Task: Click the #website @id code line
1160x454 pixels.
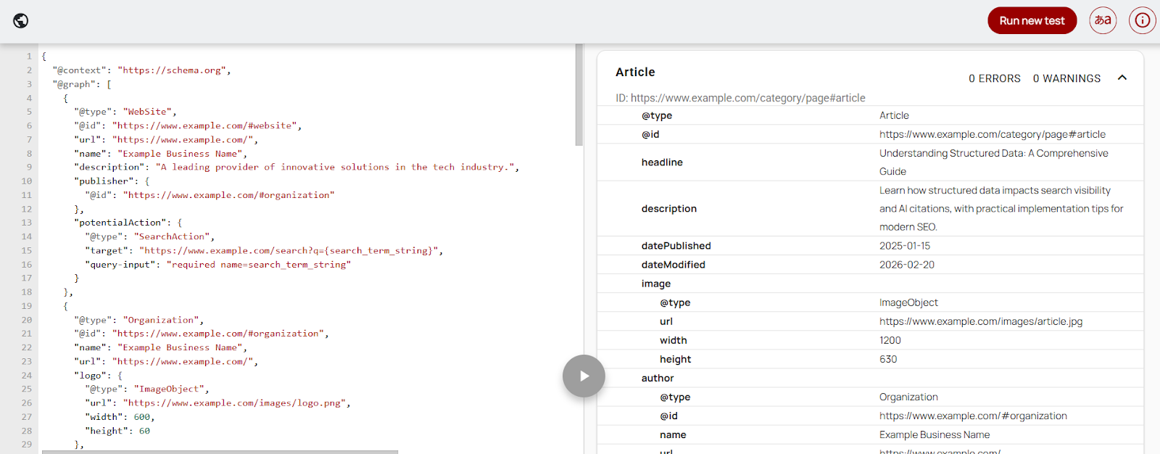Action: 188,125
